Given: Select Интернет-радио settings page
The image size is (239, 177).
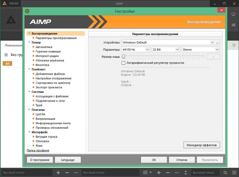Looking at the screenshot, I should click(x=47, y=56).
